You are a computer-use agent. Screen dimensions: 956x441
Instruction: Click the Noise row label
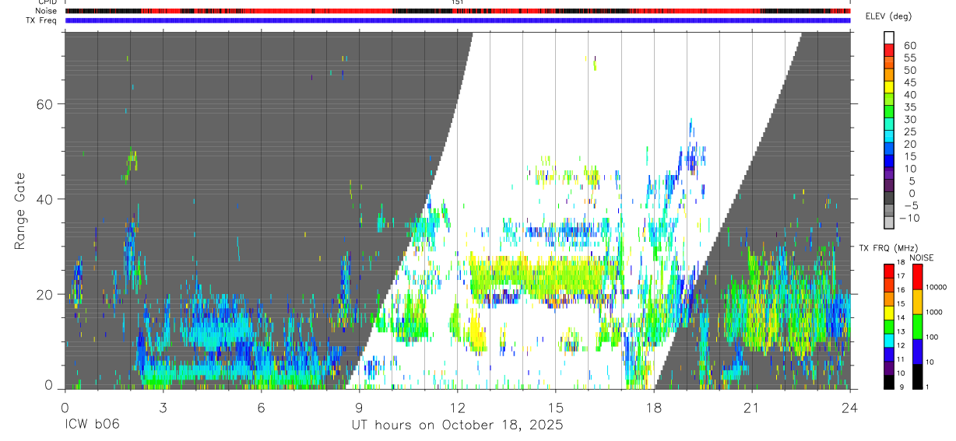[x=47, y=11]
